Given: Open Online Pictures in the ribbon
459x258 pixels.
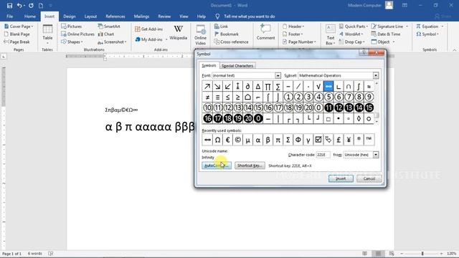Looking at the screenshot, I should [x=77, y=34].
